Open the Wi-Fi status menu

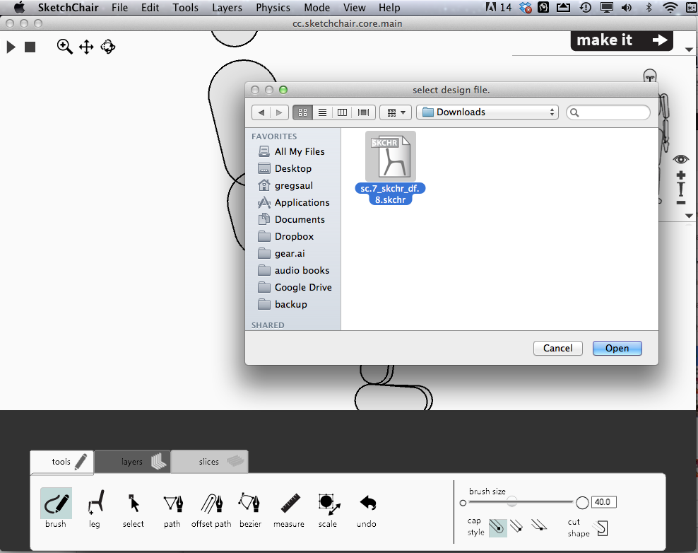tap(670, 8)
